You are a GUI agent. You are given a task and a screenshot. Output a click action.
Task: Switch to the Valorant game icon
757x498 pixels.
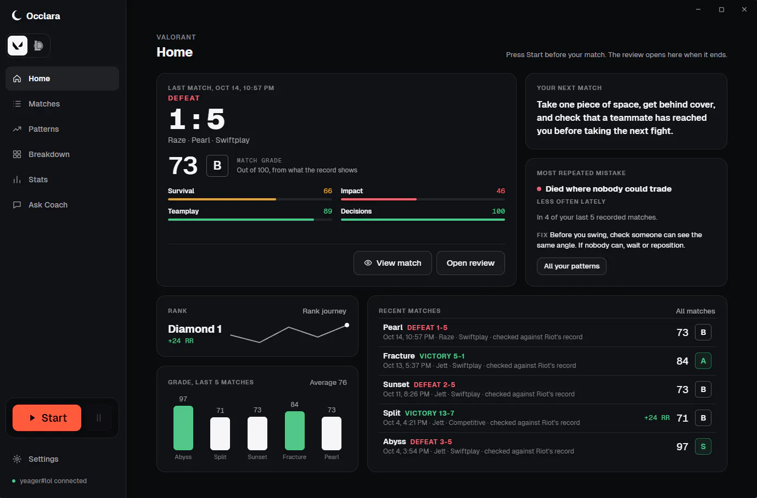click(x=18, y=45)
